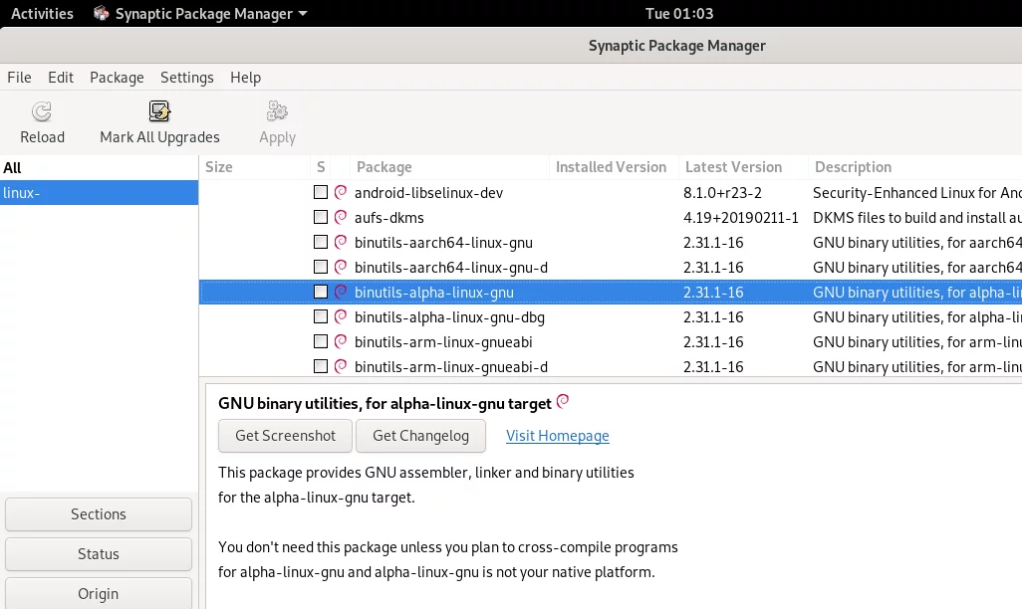Sort by Latest Version column header
Image resolution: width=1022 pixels, height=609 pixels.
point(743,167)
